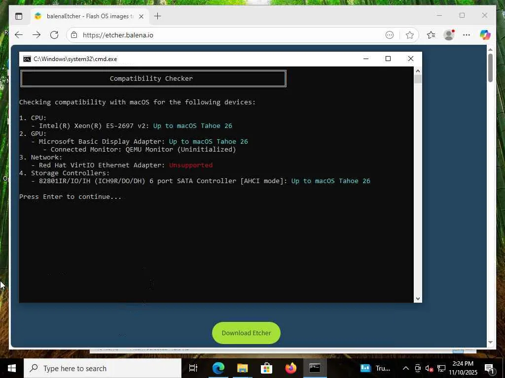Open a new browser tab
Viewport: 505px width, 378px height.
157,16
